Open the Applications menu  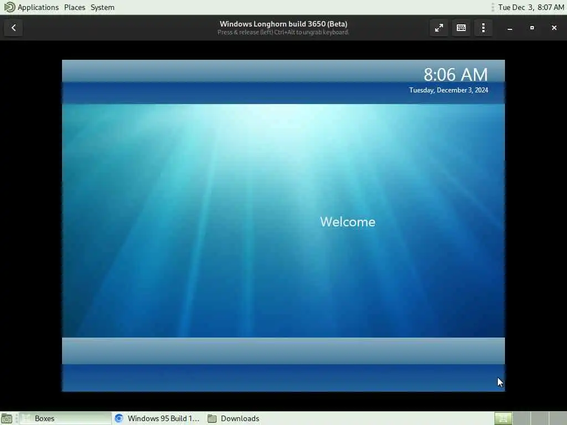click(x=38, y=7)
